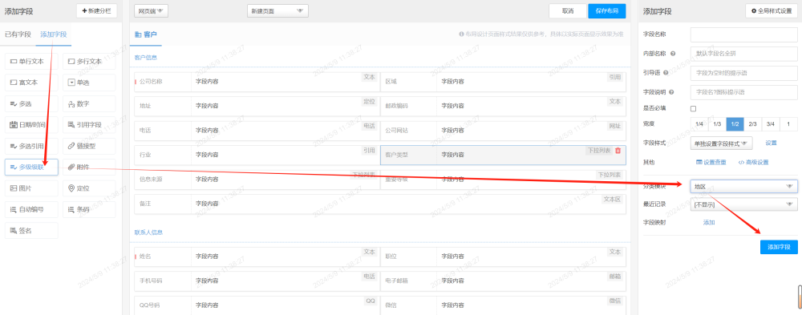Image resolution: width=802 pixels, height=315 pixels.
Task: Pick the 签名 signature field type
Action: coord(31,231)
